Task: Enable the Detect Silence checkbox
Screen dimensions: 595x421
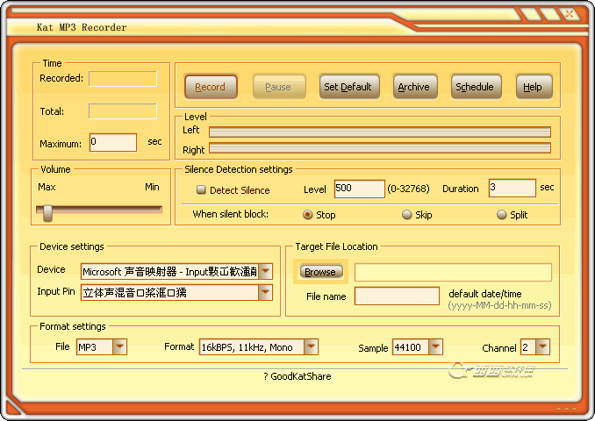Action: click(201, 189)
